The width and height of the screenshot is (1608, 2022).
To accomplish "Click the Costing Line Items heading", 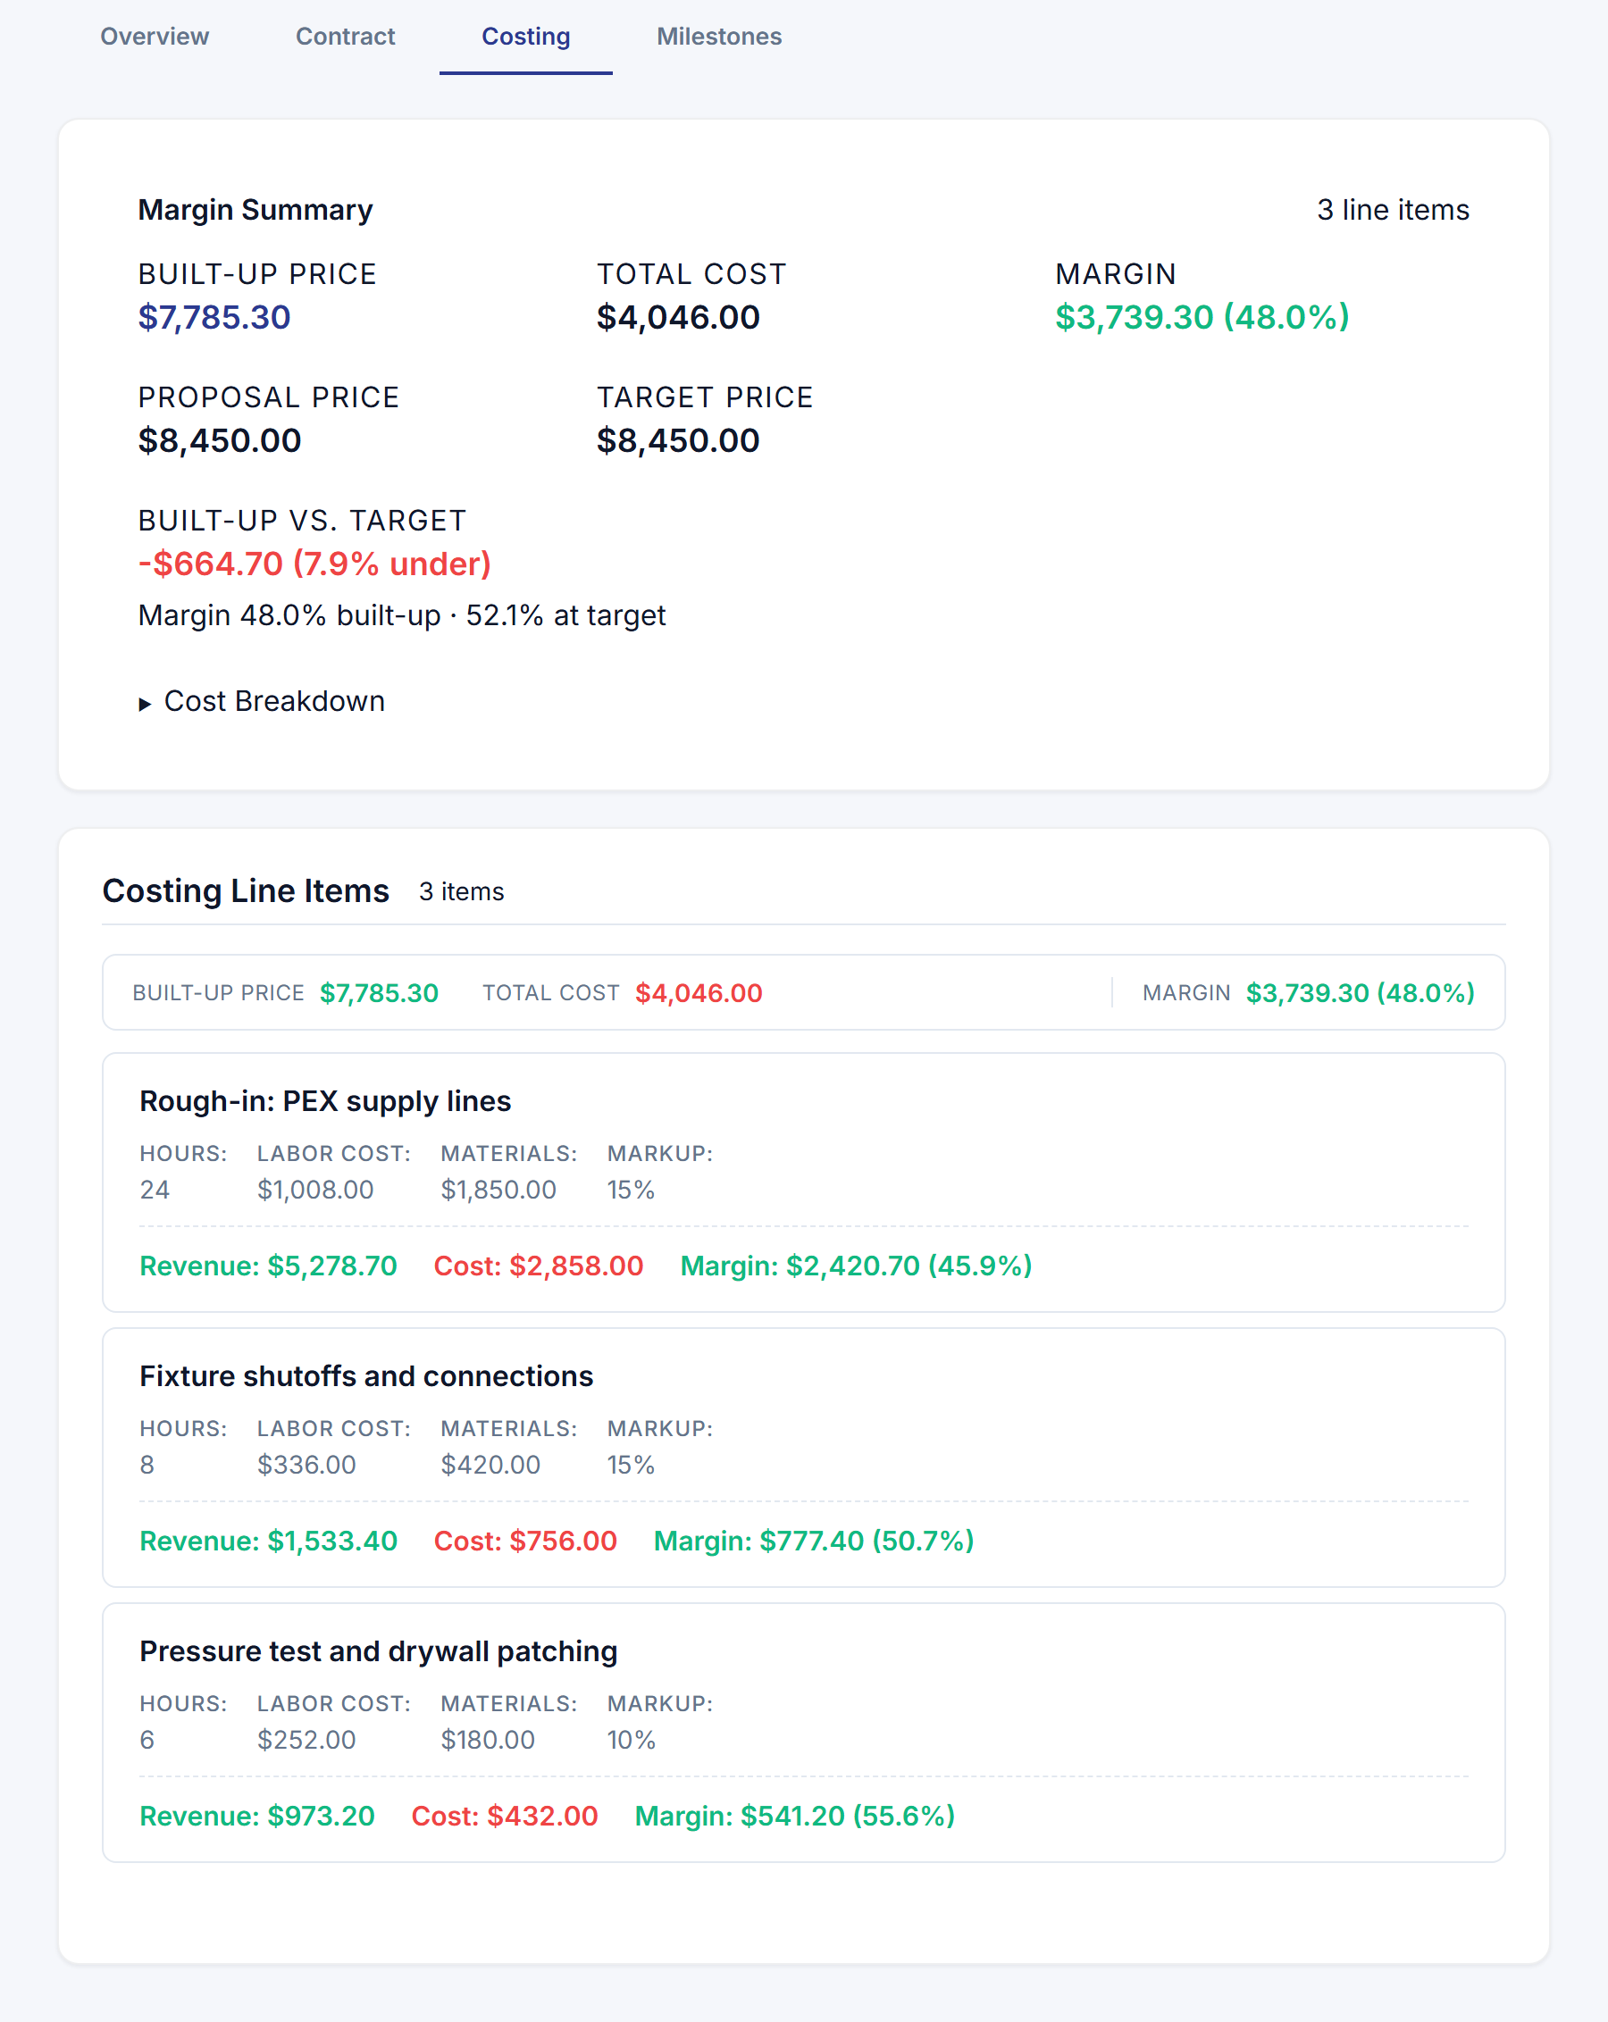I will (246, 891).
